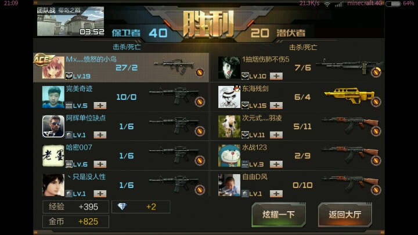Screen dimensions: 418x235
Task: Tap plus icon beside 自由D风
Action: pyautogui.click(x=276, y=194)
